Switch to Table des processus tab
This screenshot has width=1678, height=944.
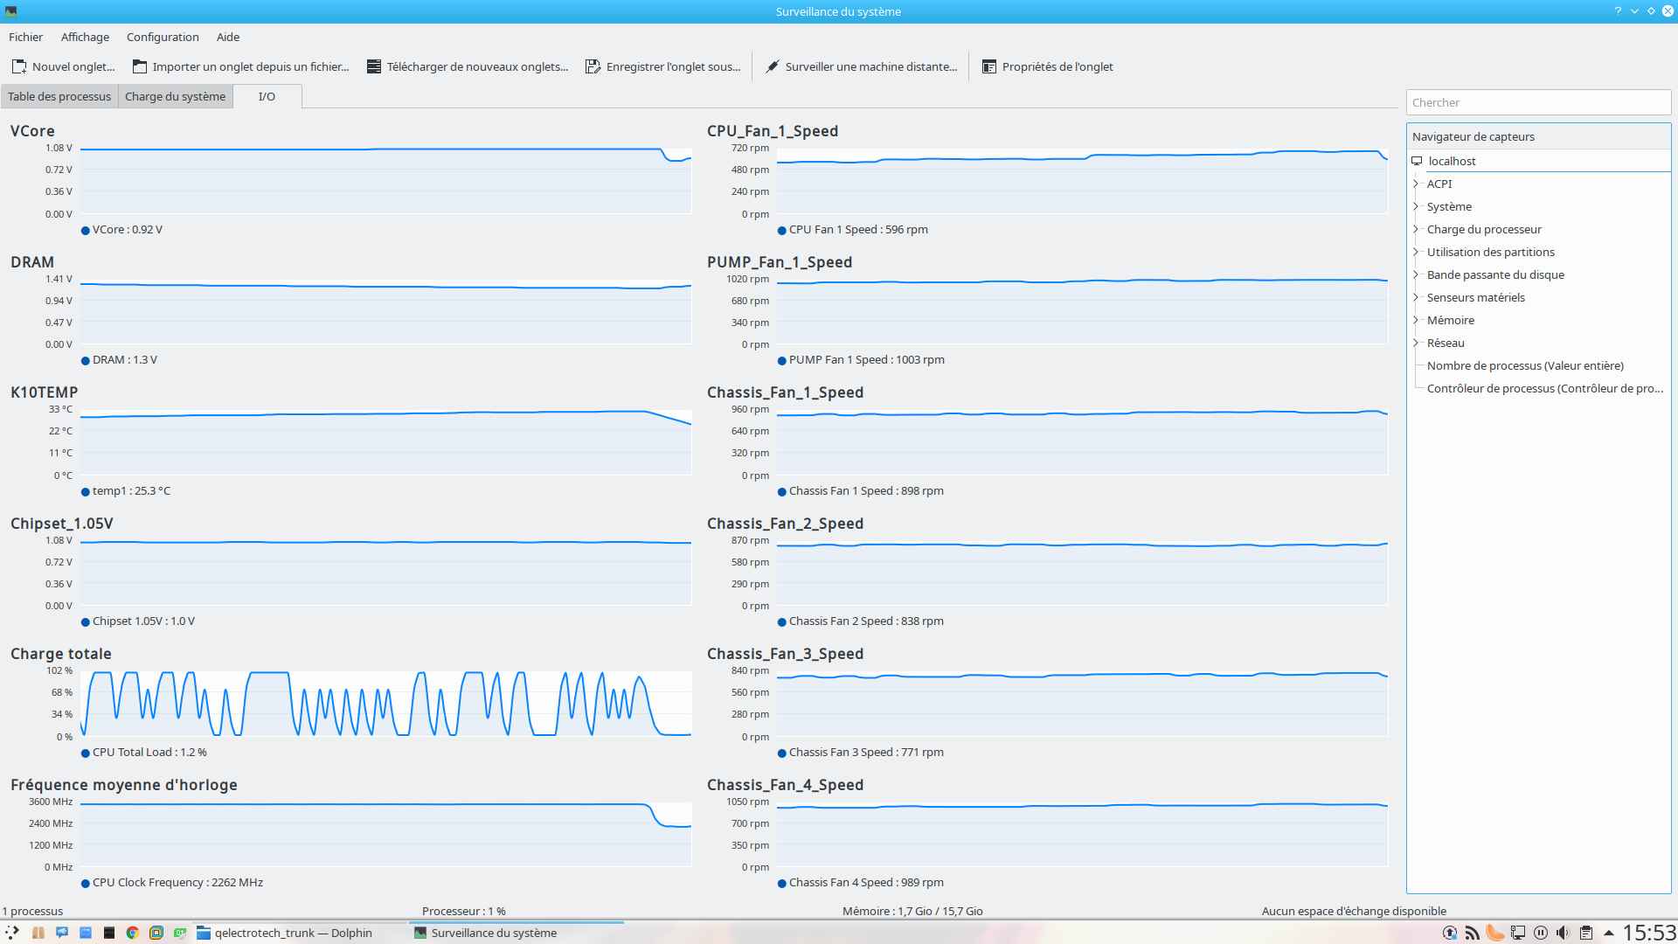tap(59, 96)
